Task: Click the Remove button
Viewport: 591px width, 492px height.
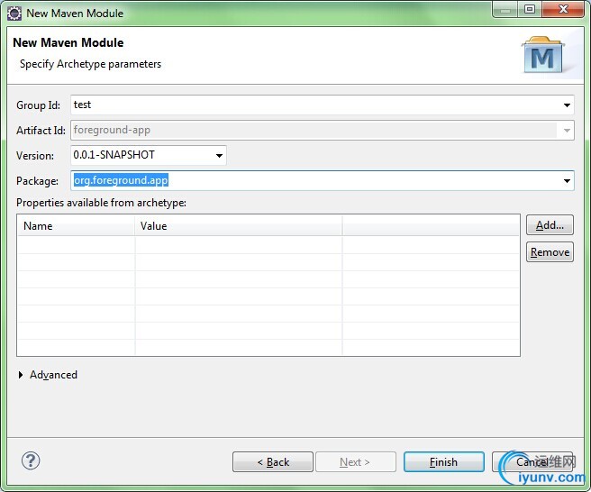Action: [x=550, y=251]
